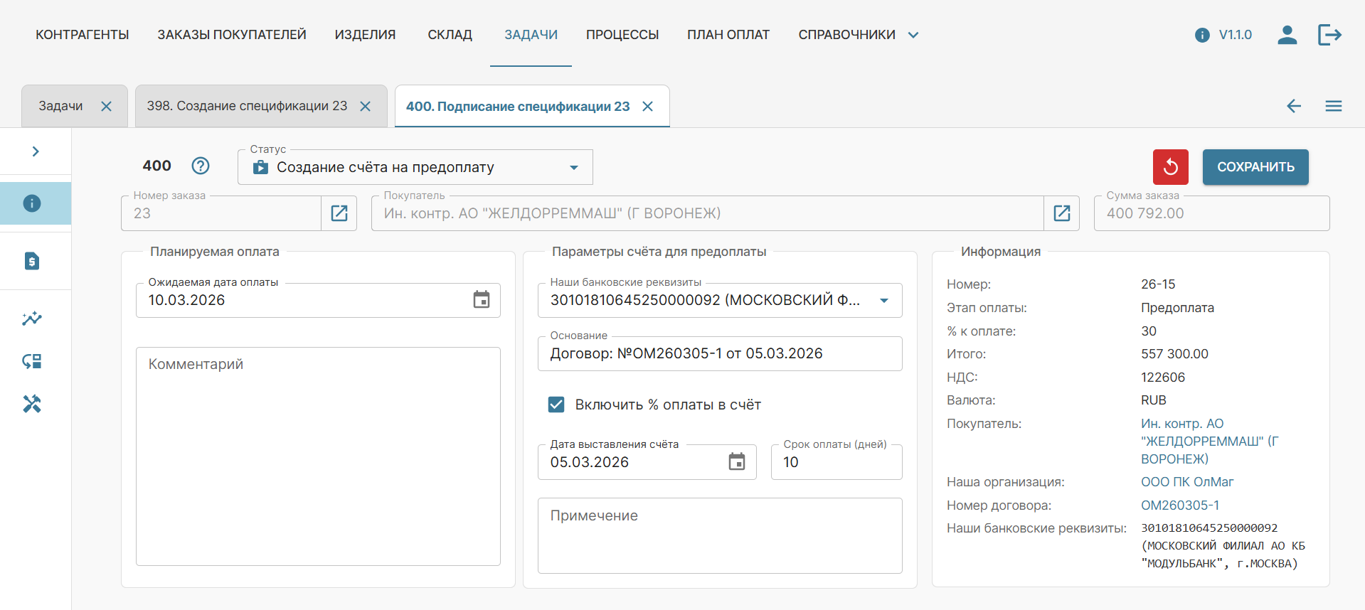Open calendar for expected payment date

point(482,300)
